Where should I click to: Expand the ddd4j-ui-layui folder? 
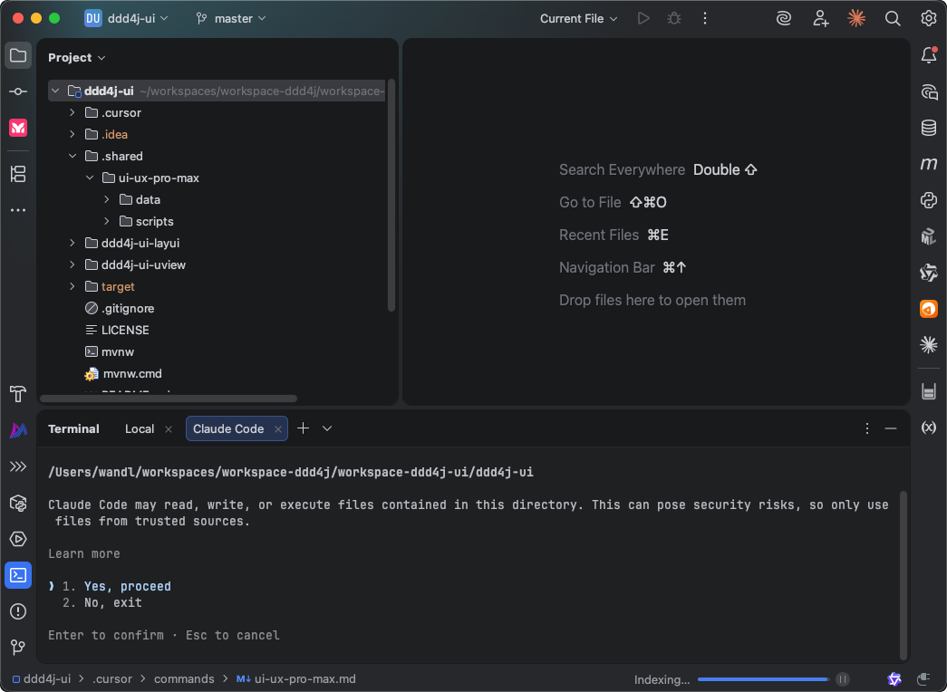click(73, 243)
